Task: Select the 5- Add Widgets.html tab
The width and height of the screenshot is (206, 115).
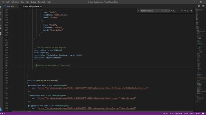Action: [x=31, y=6]
